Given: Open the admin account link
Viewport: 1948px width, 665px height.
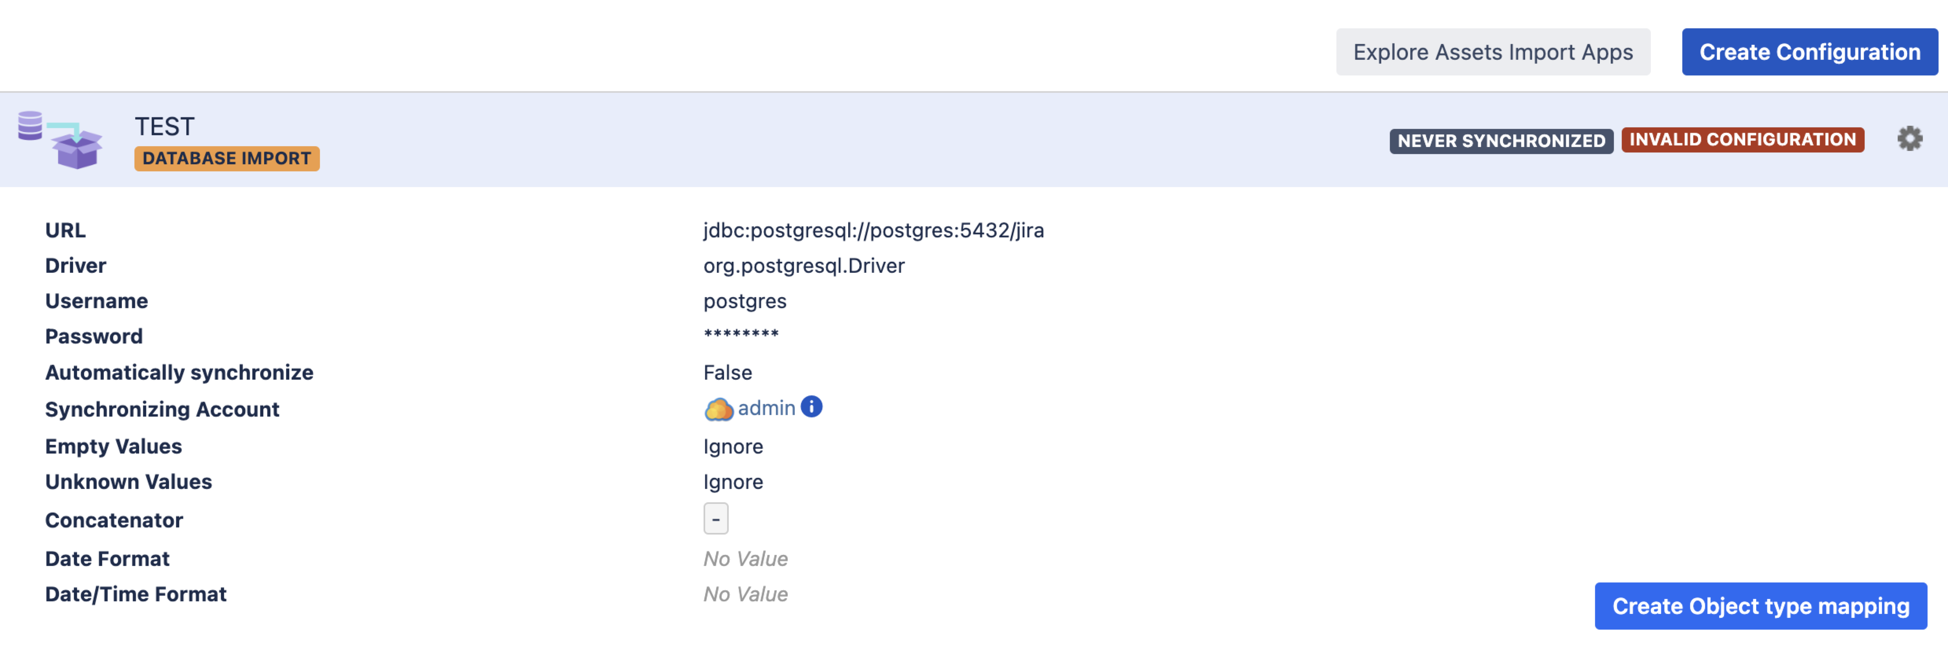Looking at the screenshot, I should click(766, 408).
